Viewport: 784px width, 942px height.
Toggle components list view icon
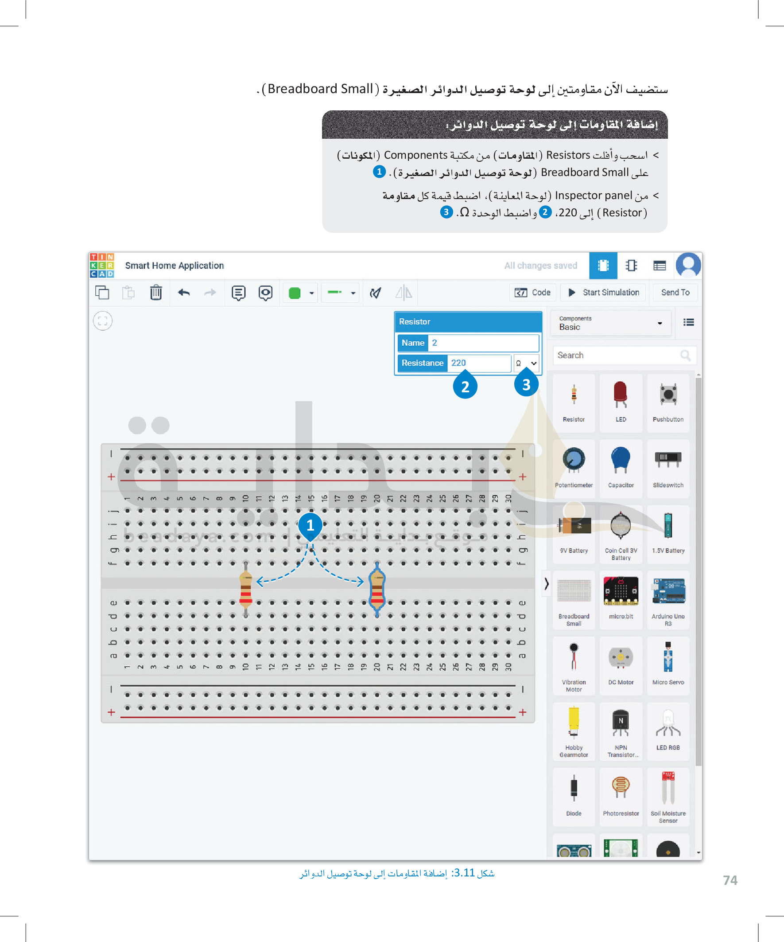[688, 322]
